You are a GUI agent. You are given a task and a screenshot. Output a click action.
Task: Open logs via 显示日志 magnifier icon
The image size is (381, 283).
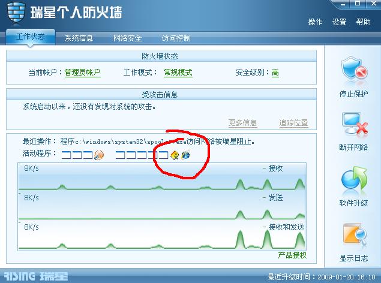[x=355, y=234]
